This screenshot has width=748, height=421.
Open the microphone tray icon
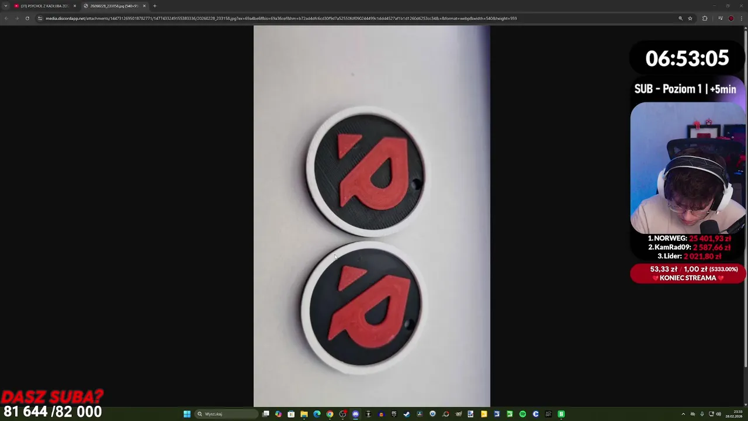[702, 414]
